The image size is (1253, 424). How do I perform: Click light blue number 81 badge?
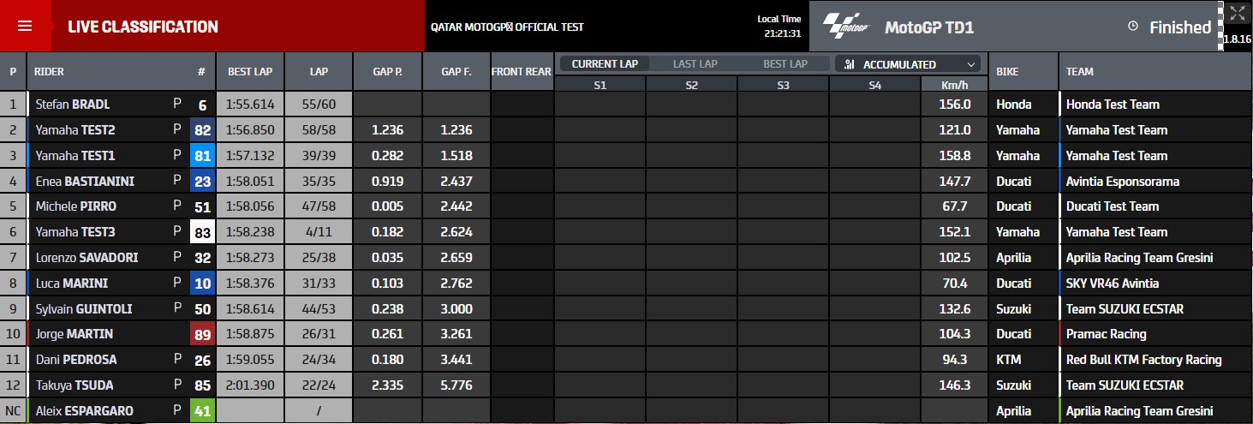[x=202, y=155]
